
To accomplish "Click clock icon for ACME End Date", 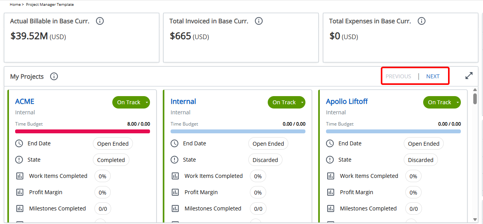I will click(x=19, y=143).
